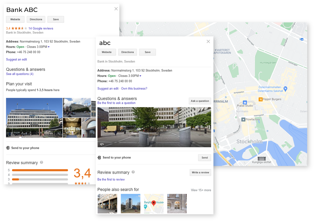Close the Bank ABC info panel
Image resolution: width=314 pixels, height=221 pixels.
[x=116, y=9]
